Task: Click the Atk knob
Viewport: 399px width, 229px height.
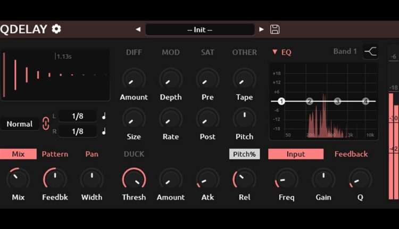Action: 207,179
